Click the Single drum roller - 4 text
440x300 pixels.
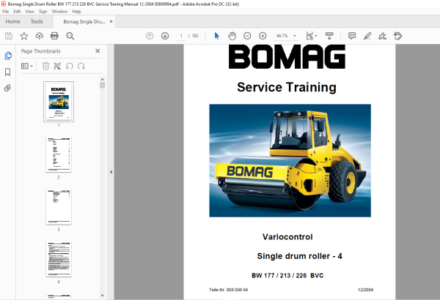pos(299,256)
